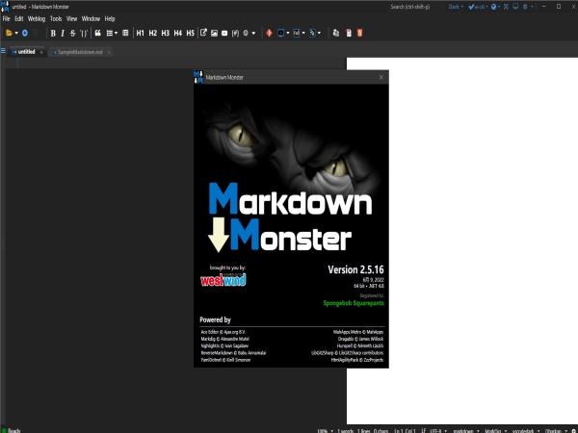This screenshot has width=578, height=433.
Task: Open the folder icon in toolbar
Action: pos(9,33)
